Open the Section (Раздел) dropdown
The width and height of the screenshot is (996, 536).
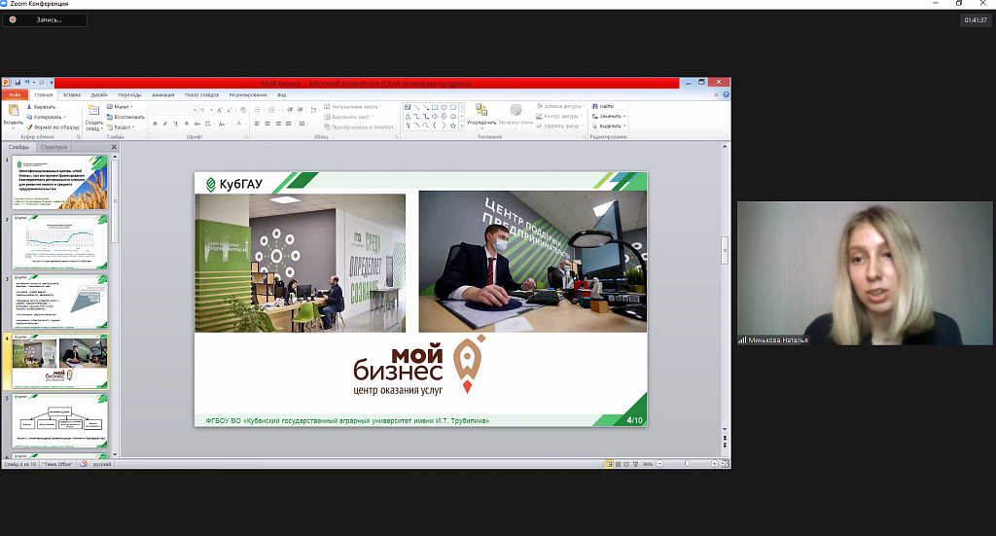(x=121, y=127)
